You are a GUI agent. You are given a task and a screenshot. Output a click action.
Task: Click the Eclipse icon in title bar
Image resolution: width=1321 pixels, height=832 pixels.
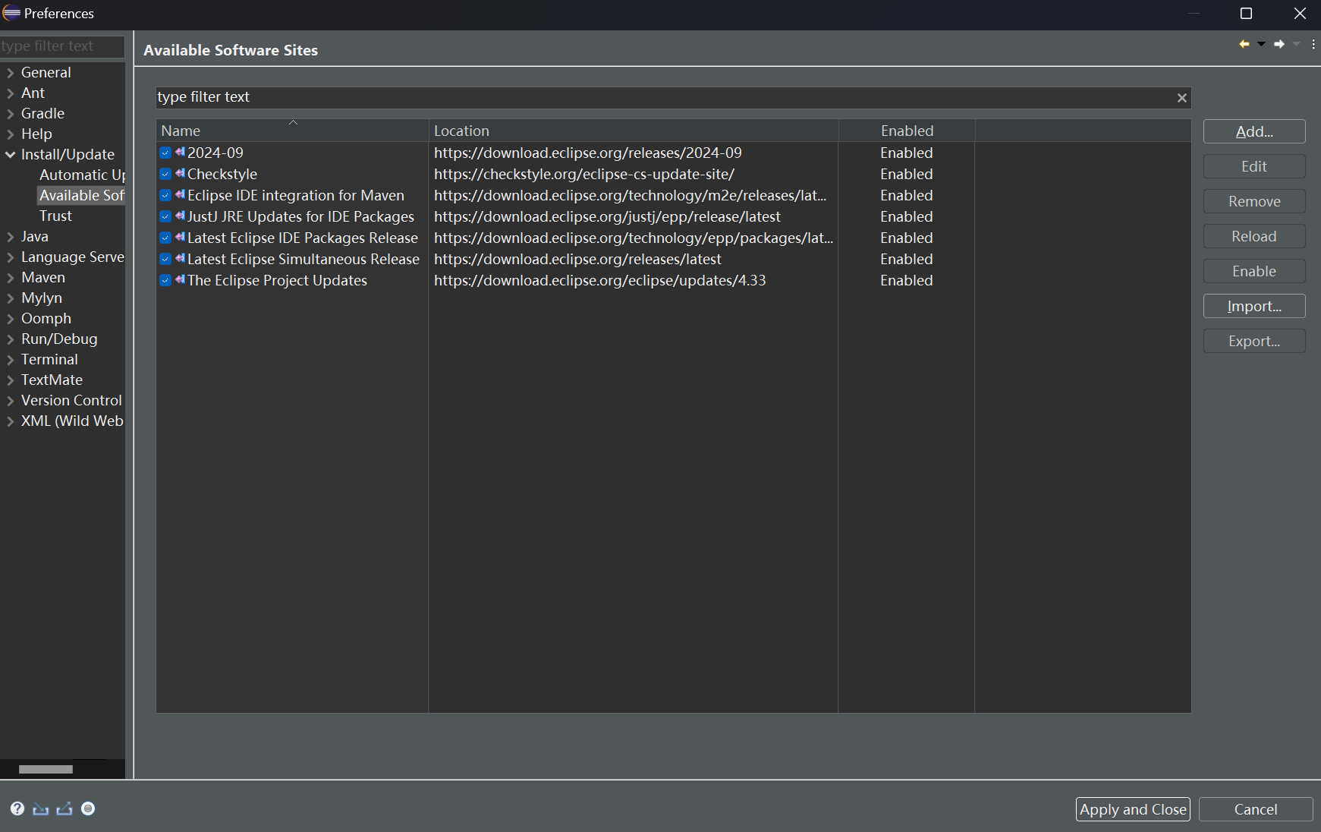pos(11,13)
